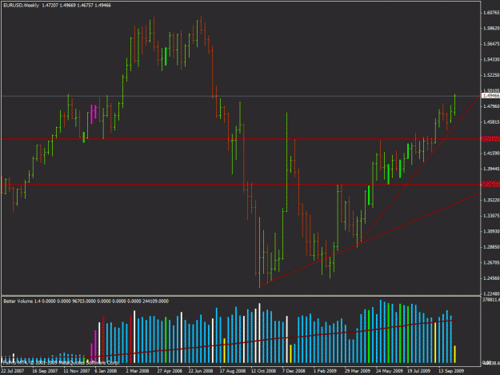Click the 16 Sep 2007 date label
This screenshot has width=500, height=375.
[x=45, y=371]
